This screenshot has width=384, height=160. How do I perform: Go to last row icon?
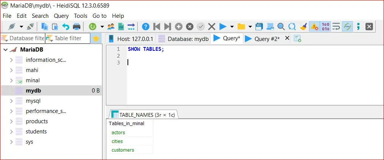coord(167,27)
